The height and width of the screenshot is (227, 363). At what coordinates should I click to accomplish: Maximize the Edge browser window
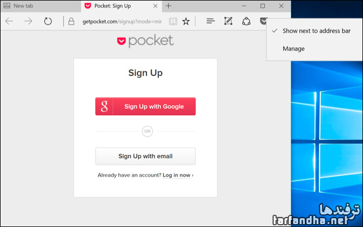(262, 6)
